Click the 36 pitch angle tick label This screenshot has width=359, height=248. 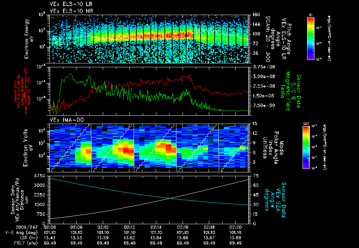pyautogui.click(x=255, y=53)
